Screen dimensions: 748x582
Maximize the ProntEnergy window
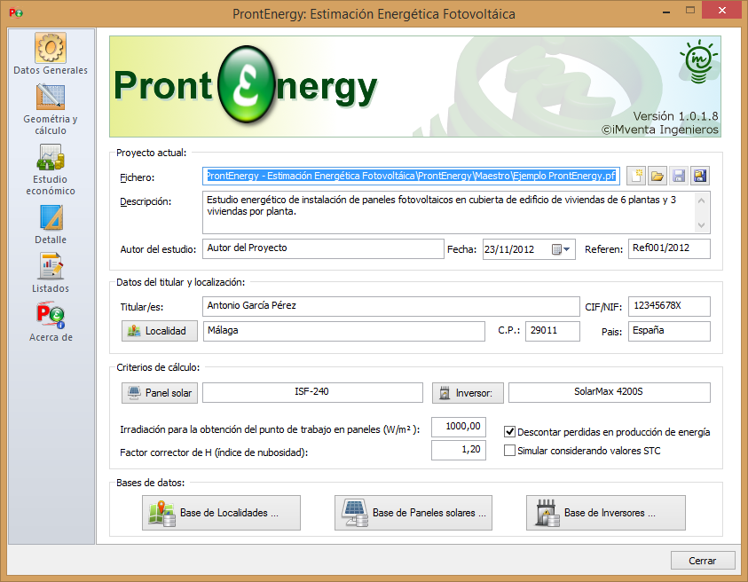(690, 10)
